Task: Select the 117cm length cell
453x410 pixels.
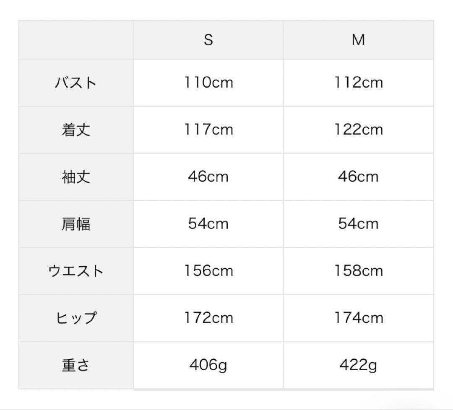Action: point(208,130)
